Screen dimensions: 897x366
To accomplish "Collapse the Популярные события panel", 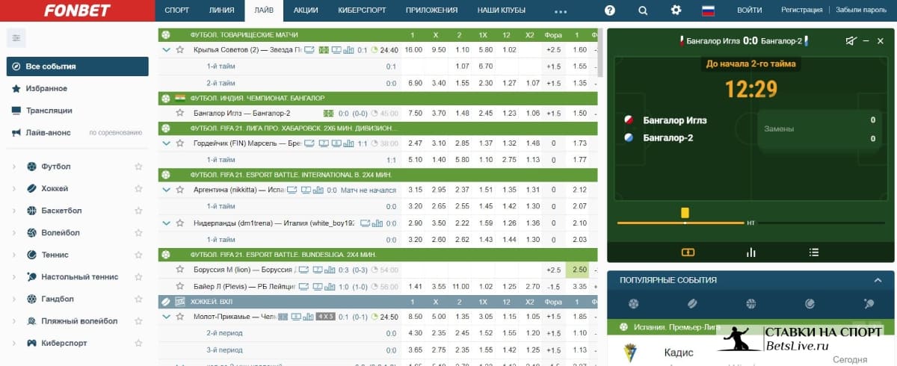I will [878, 280].
